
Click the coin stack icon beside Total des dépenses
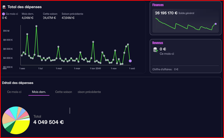(4, 7)
